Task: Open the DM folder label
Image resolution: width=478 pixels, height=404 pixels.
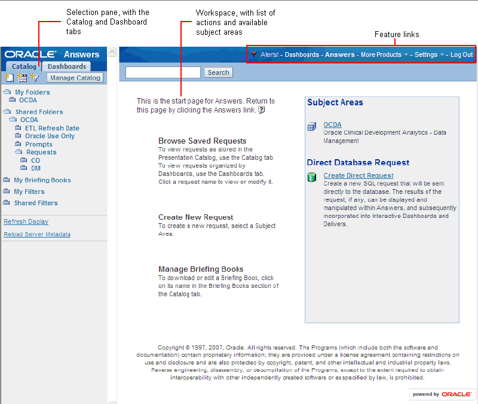Action: 36,168
